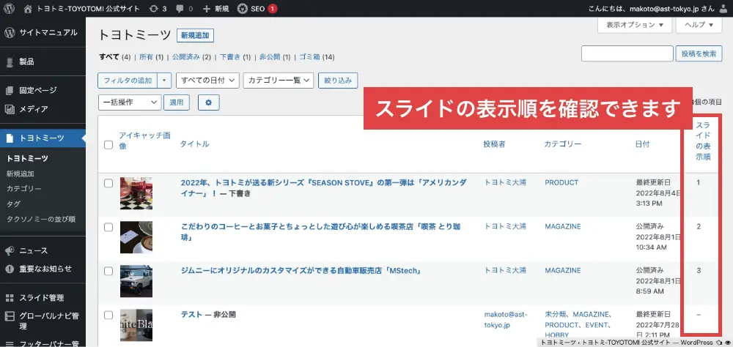The height and width of the screenshot is (347, 733).
Task: Expand 表示オプション panel
Action: tap(634, 25)
